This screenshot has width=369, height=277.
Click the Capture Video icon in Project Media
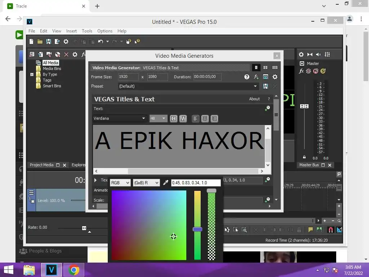pos(49,54)
